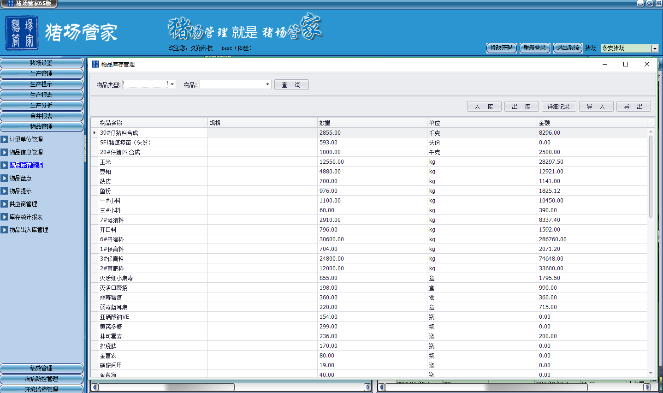The width and height of the screenshot is (663, 393).
Task: Click arrow icon beside 物品提示
Action: [x=4, y=191]
